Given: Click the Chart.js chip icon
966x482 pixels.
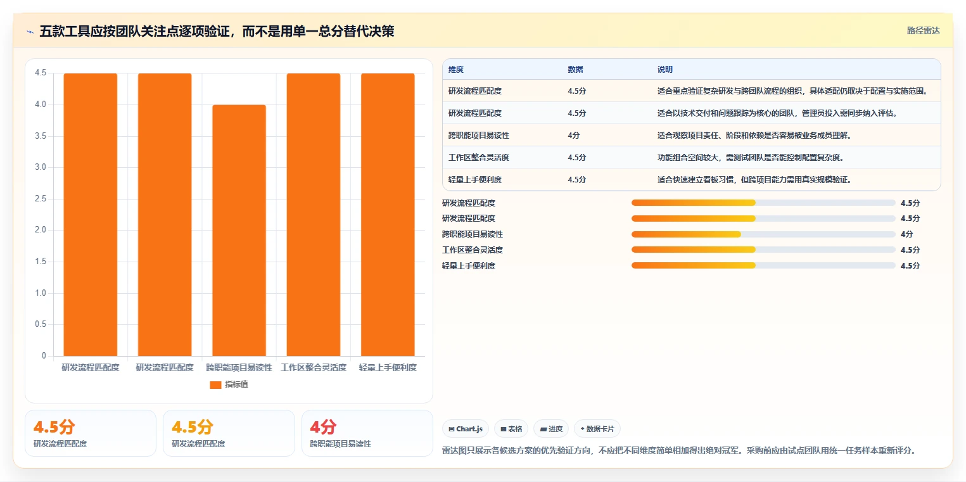Looking at the screenshot, I should [451, 429].
